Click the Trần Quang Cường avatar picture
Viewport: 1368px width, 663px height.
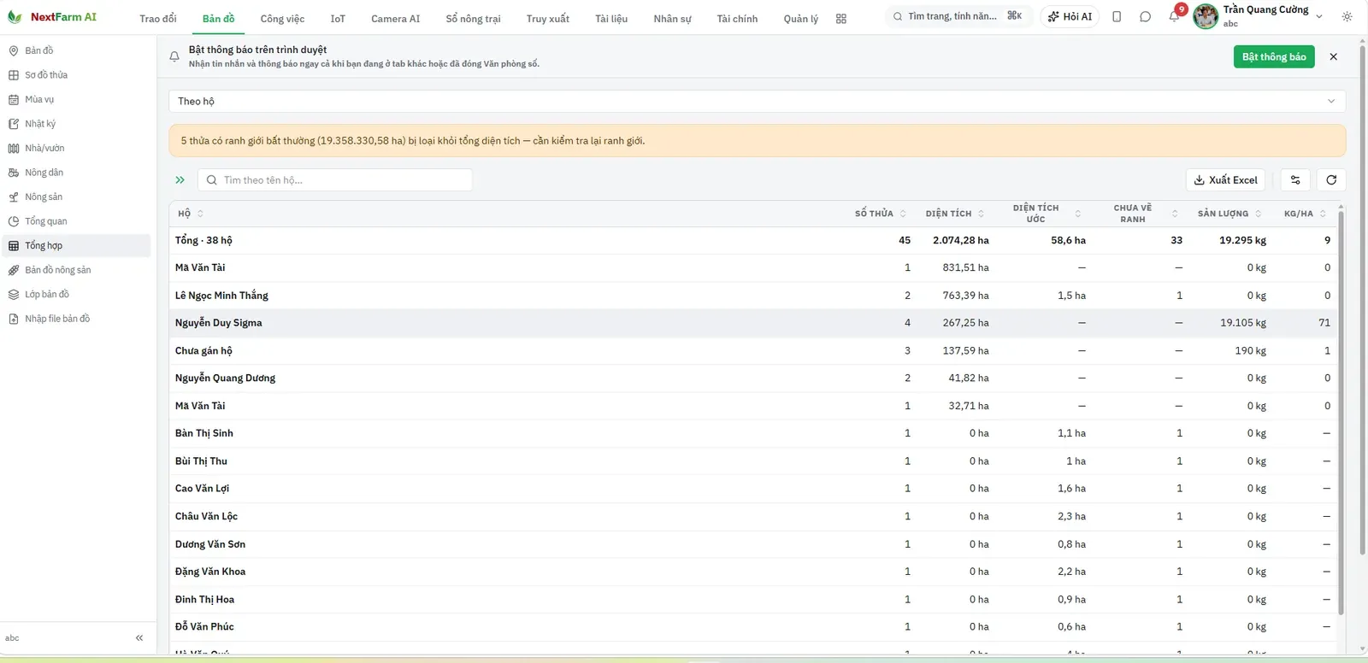point(1206,16)
